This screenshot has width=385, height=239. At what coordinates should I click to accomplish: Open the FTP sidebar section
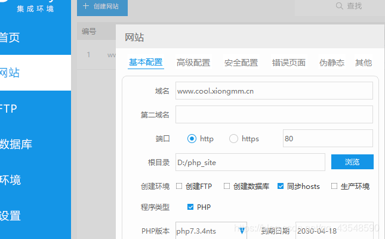pos(35,108)
